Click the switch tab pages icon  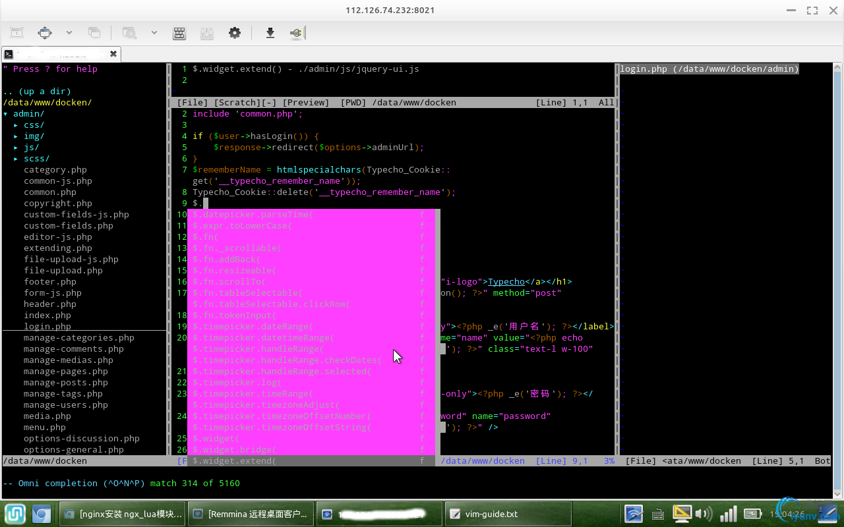point(94,32)
